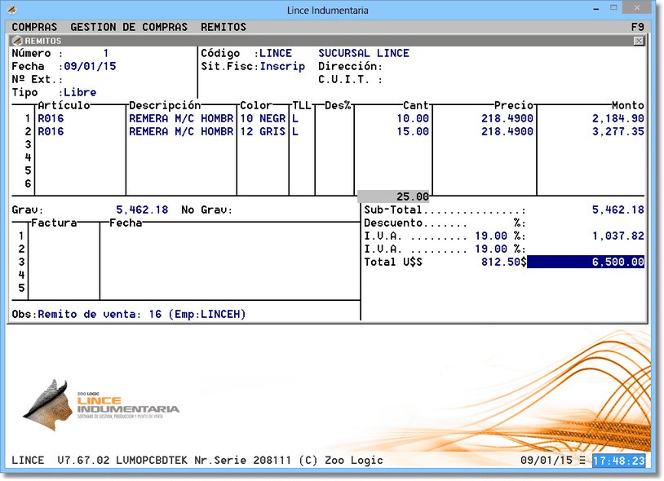Screen dimensions: 664x481
Task: Close the REMITOS sub-window
Action: [x=639, y=41]
